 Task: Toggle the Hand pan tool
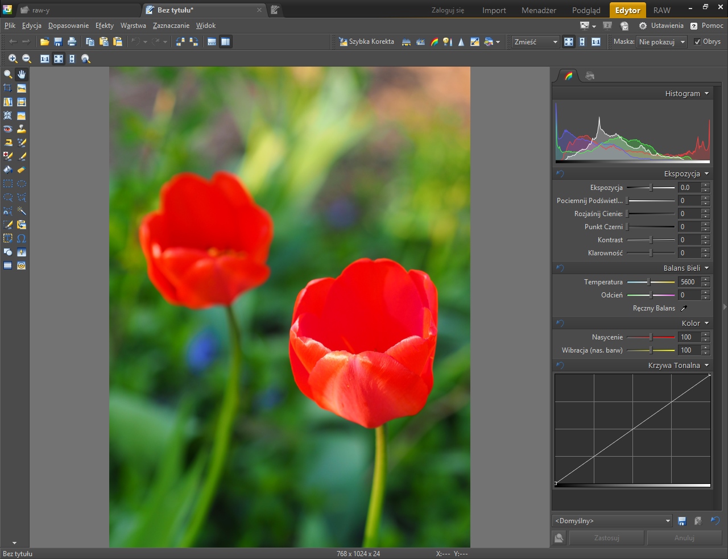tap(22, 74)
